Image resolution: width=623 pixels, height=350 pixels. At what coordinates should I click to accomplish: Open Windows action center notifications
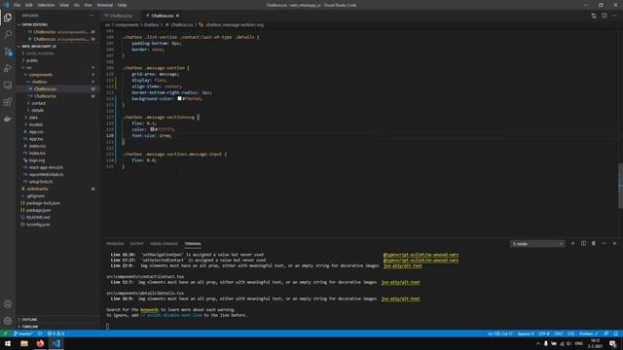(612, 343)
